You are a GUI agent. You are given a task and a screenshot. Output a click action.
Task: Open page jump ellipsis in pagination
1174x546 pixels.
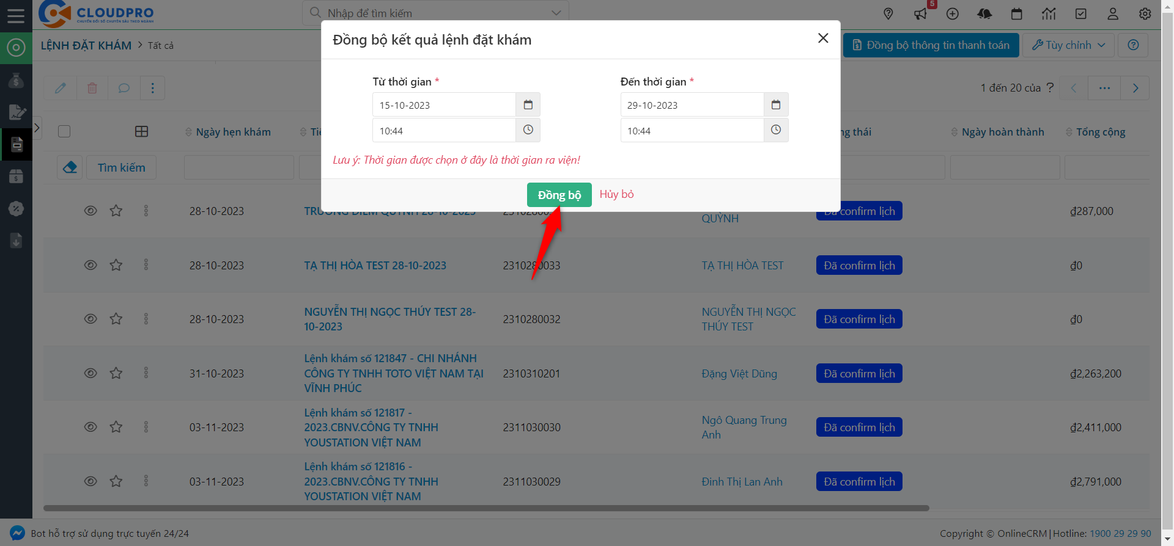point(1104,88)
